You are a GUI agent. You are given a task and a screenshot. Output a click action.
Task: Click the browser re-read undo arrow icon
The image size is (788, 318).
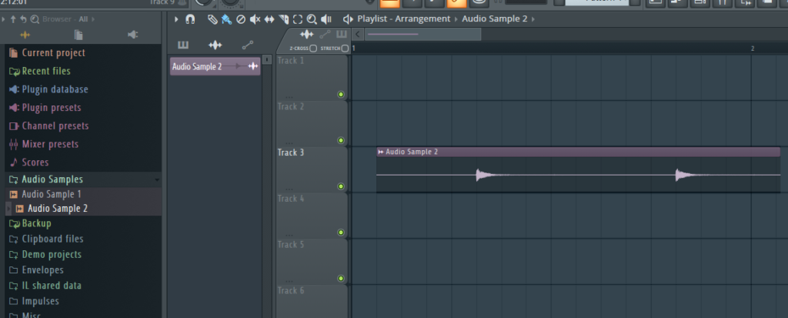click(x=23, y=19)
